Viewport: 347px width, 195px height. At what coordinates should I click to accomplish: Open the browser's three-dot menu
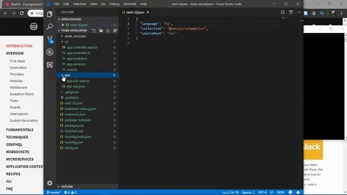pyautogui.click(x=342, y=13)
